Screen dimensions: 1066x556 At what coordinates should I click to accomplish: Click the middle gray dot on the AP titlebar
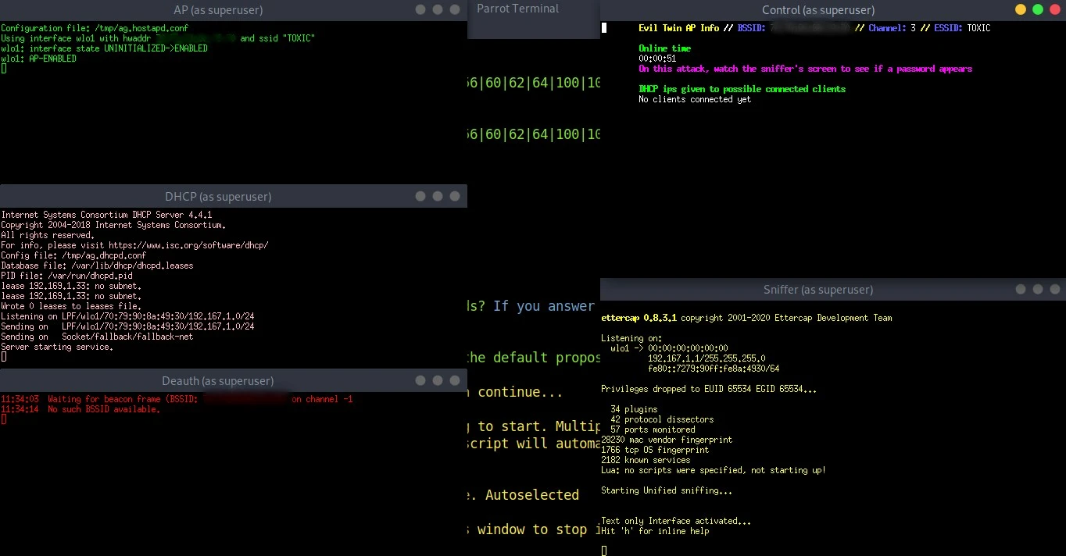pyautogui.click(x=438, y=10)
